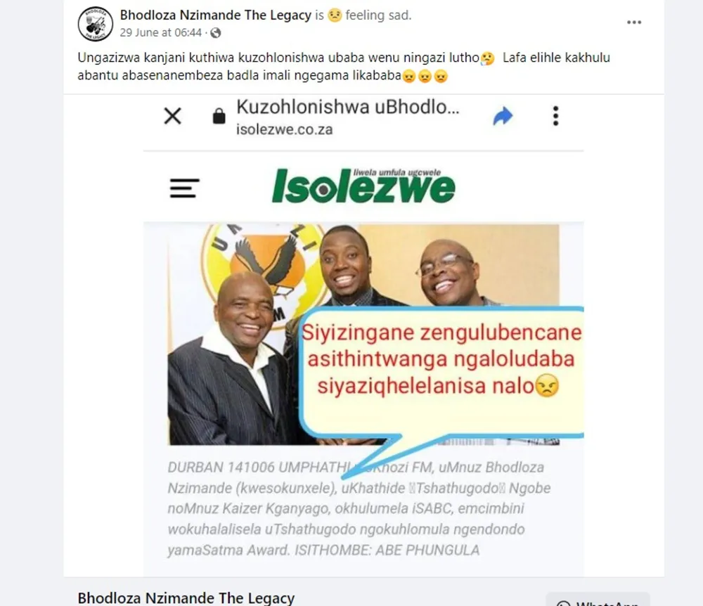Click the angry emoji in the speech bubble
The image size is (703, 606).
pos(547,385)
